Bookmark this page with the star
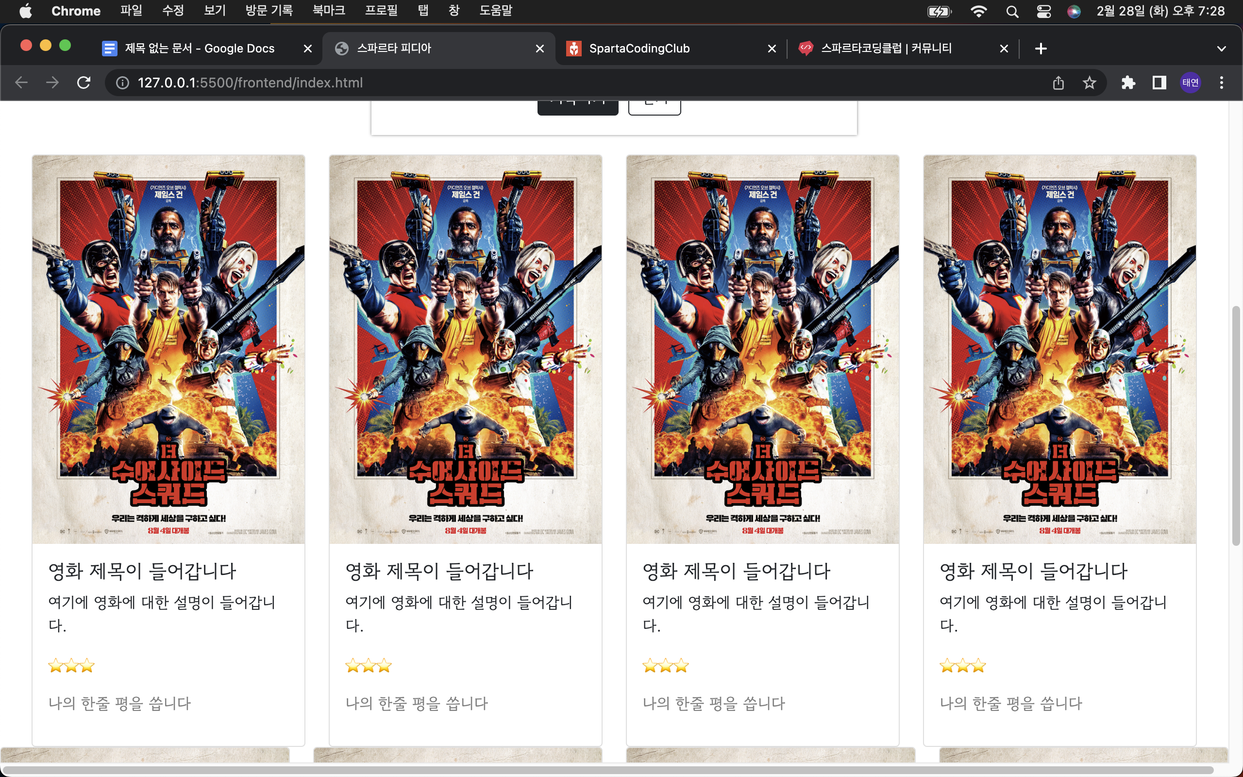The height and width of the screenshot is (777, 1243). click(x=1089, y=83)
